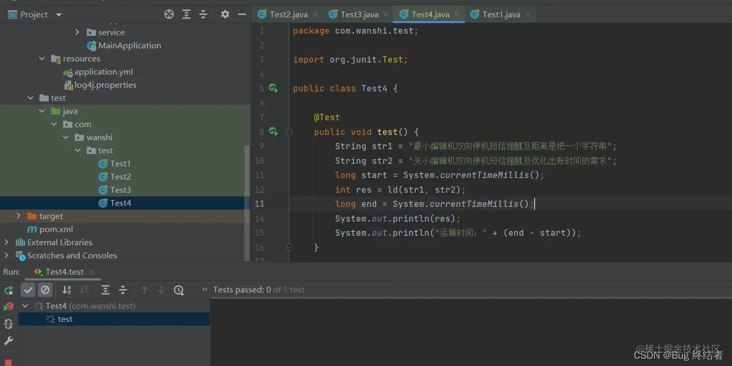
Task: Open wrench settings in Run panel
Action: coord(8,341)
